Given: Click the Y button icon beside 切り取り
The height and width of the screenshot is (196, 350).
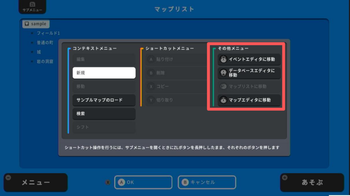Looking at the screenshot, I should (151, 100).
